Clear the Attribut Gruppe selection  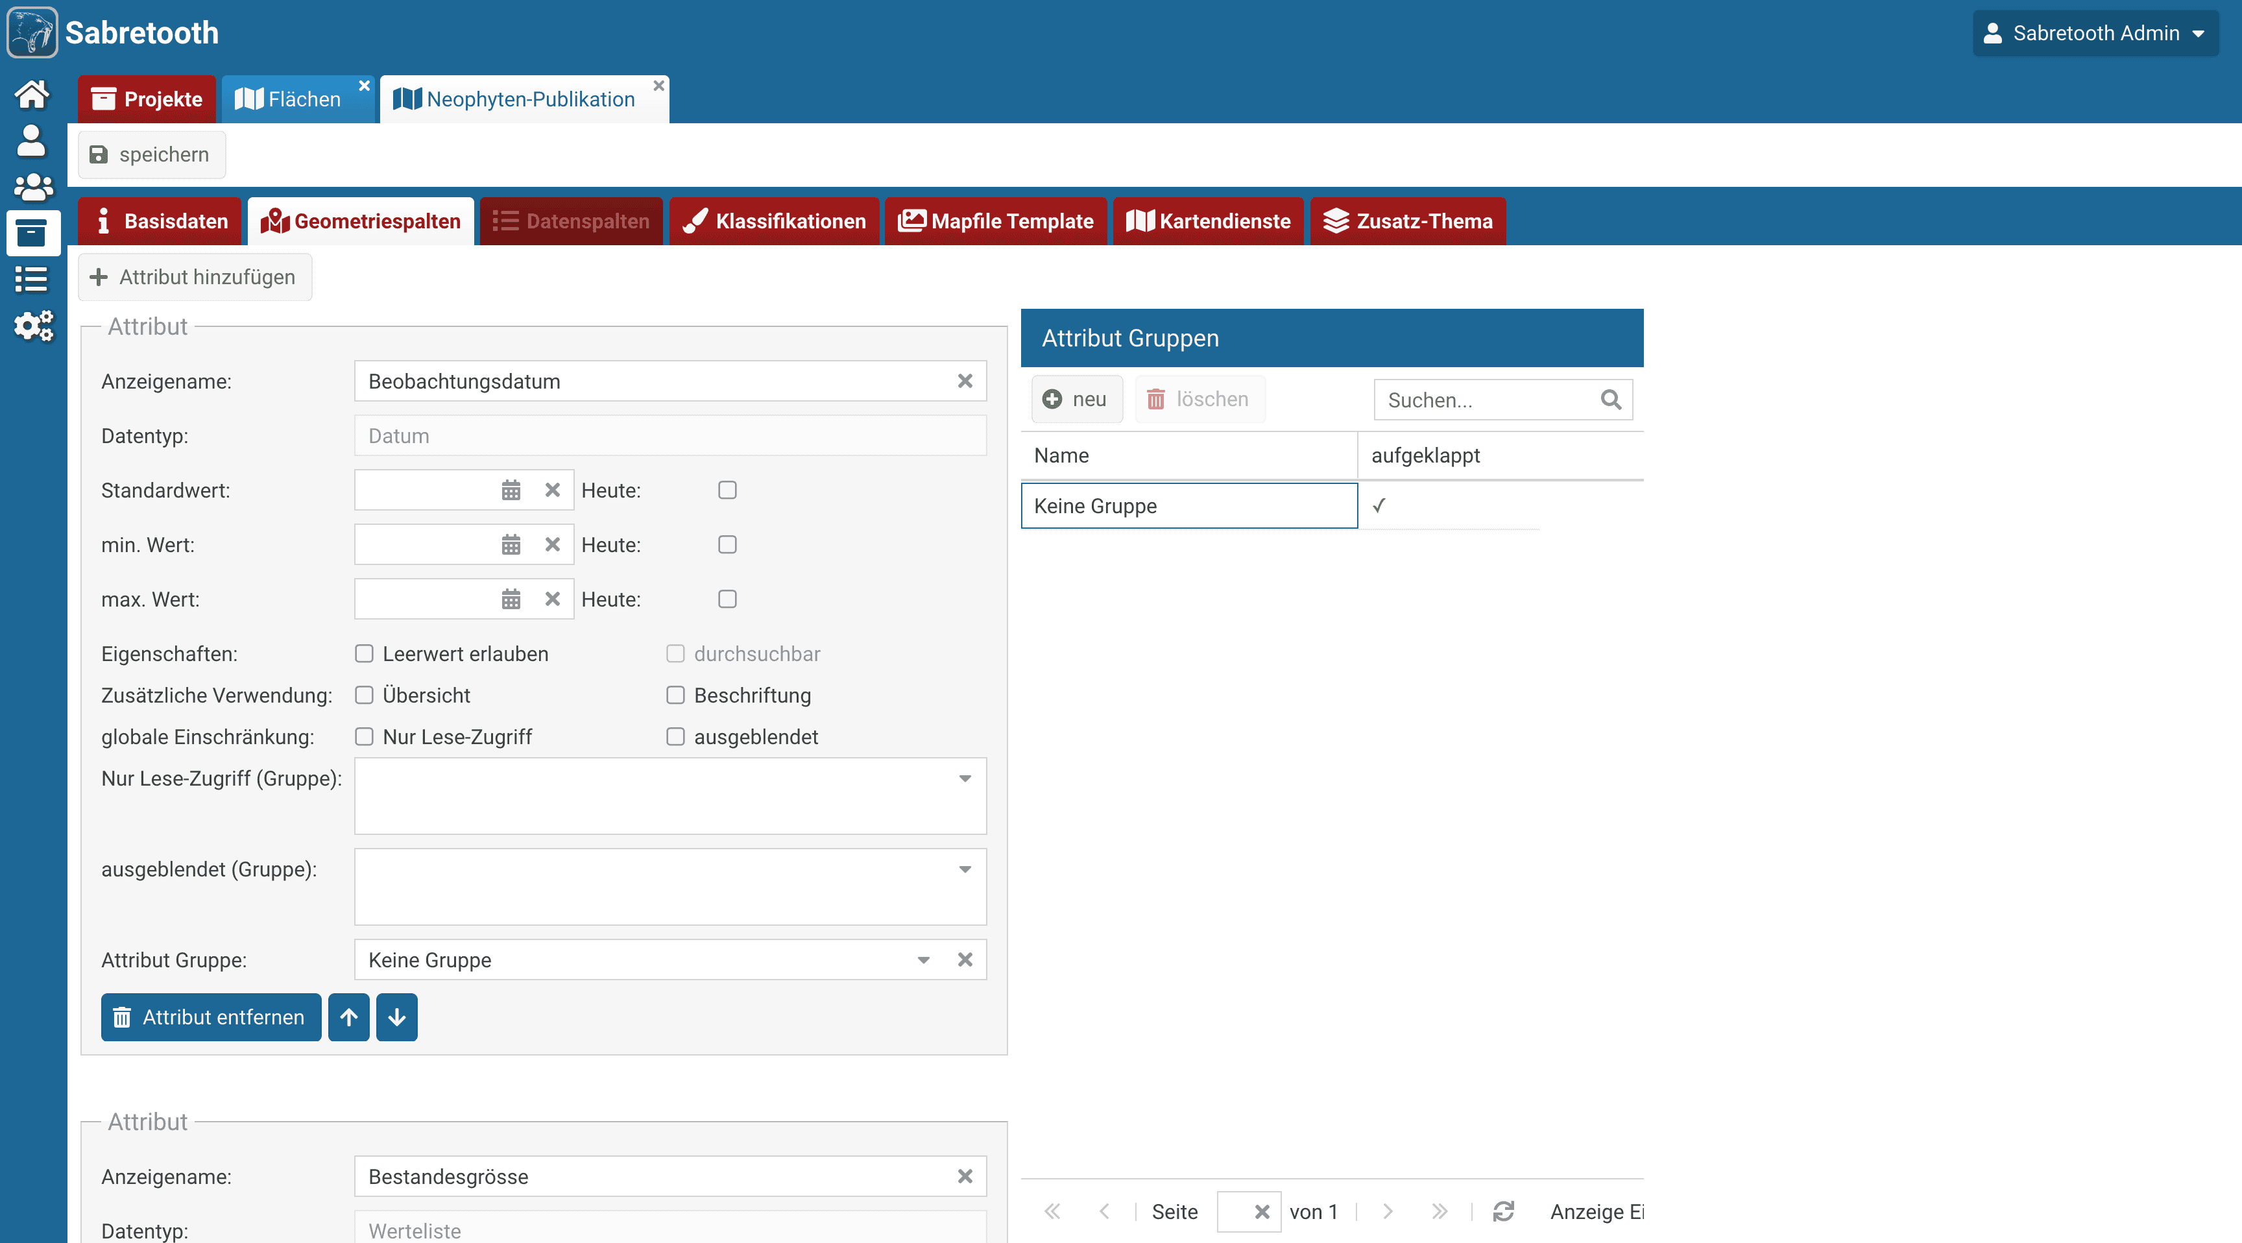tap(965, 959)
